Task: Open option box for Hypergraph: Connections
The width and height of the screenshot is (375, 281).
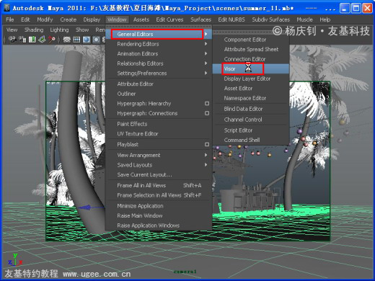Action: tap(207, 113)
